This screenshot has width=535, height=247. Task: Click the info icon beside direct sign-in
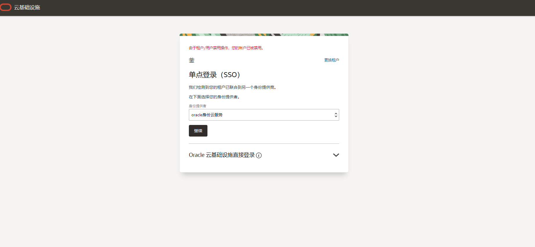(259, 155)
